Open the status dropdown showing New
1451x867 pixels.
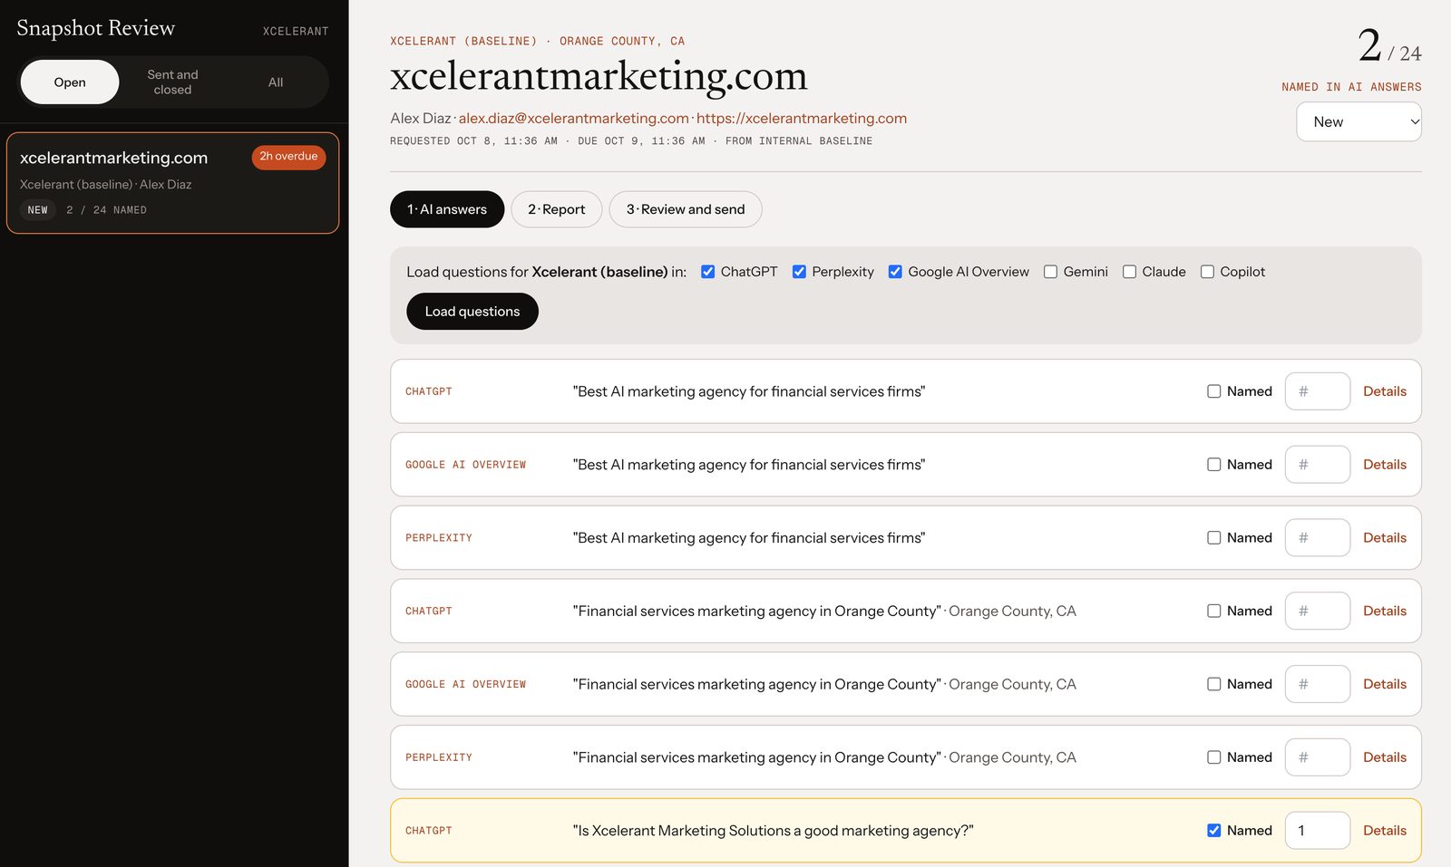pyautogui.click(x=1358, y=121)
